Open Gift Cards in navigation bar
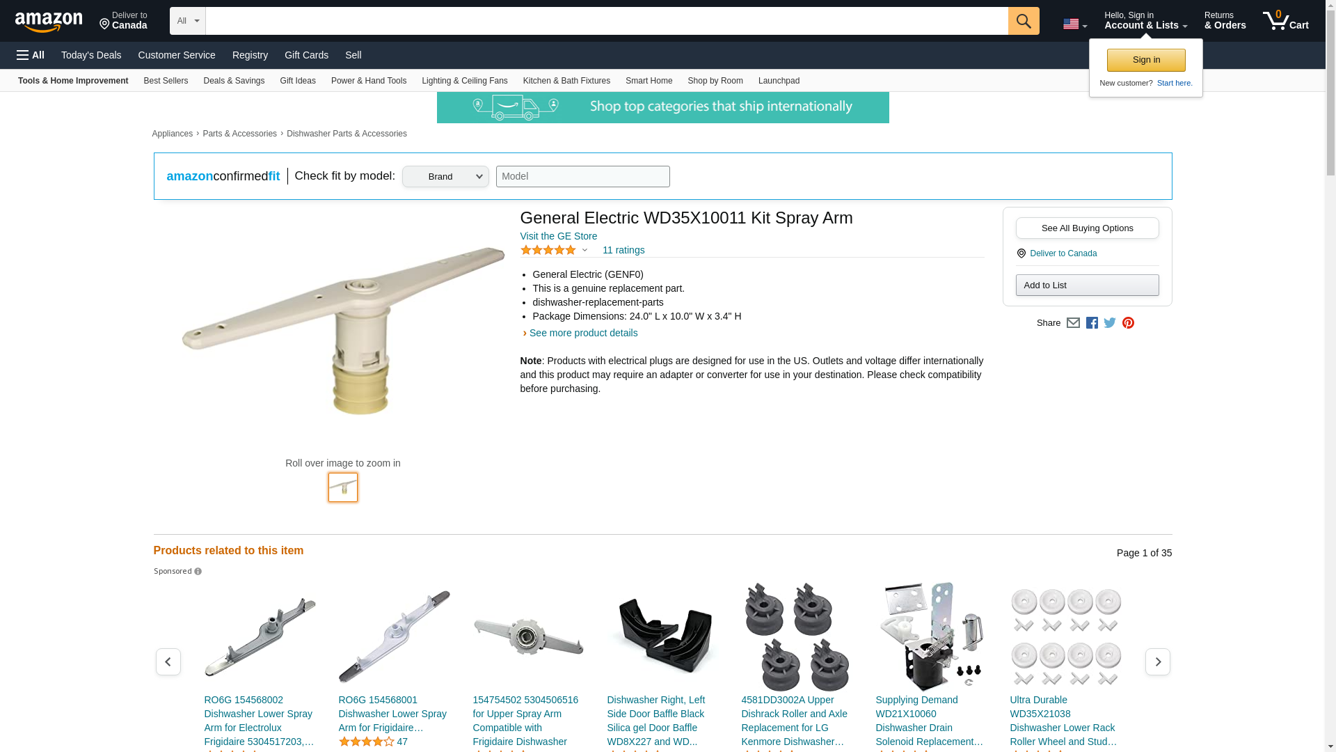The height and width of the screenshot is (752, 1336). (x=306, y=55)
